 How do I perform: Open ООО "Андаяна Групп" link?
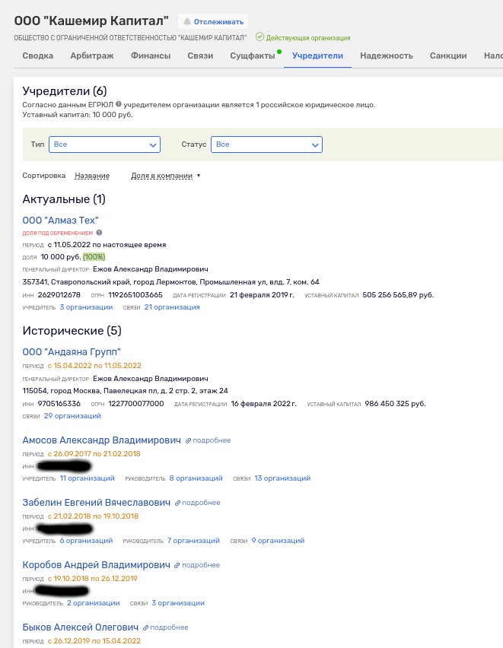(72, 351)
